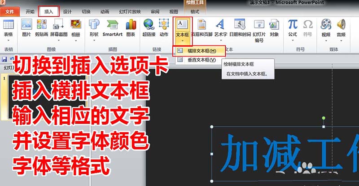Viewport: 359px width, 186px height.
Task: Select the 插入 ribbon tab
Action: (x=49, y=12)
